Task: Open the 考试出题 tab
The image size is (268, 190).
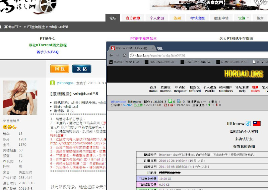Action: 197,18
